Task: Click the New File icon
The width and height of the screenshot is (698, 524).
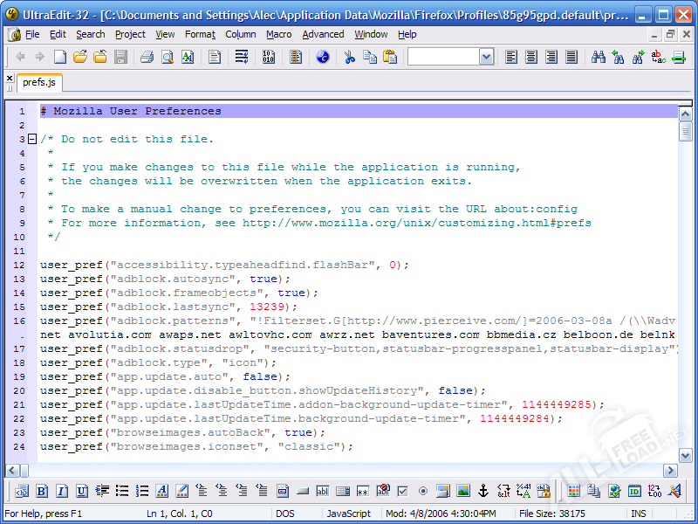Action: pyautogui.click(x=59, y=57)
